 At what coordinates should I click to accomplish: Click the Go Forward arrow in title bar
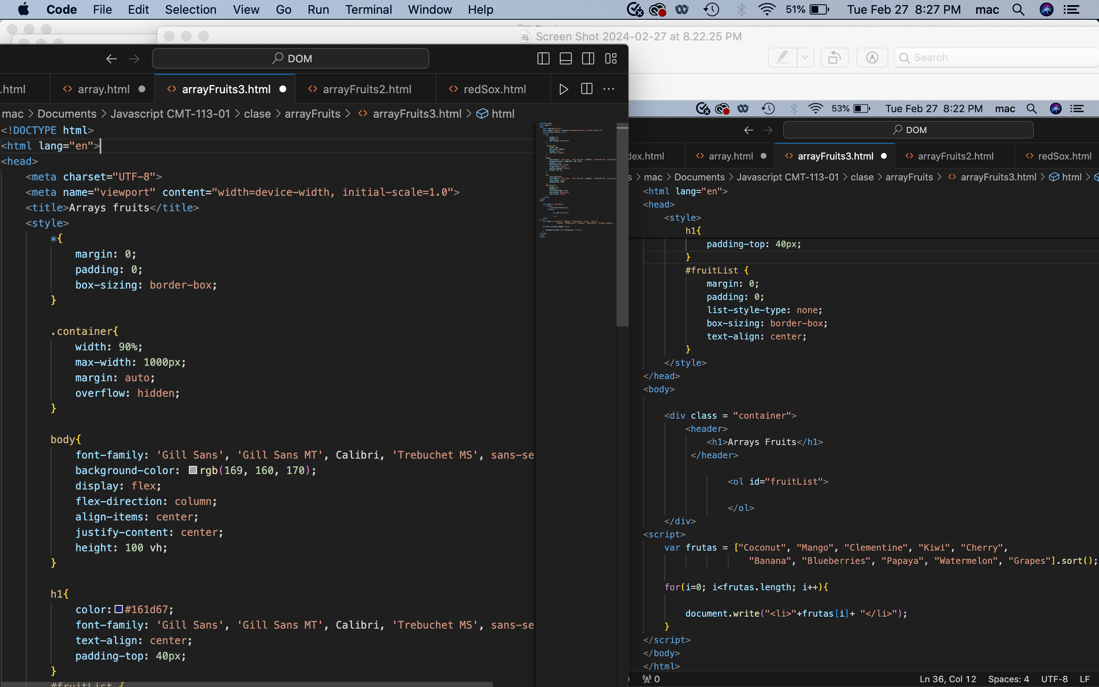[134, 59]
